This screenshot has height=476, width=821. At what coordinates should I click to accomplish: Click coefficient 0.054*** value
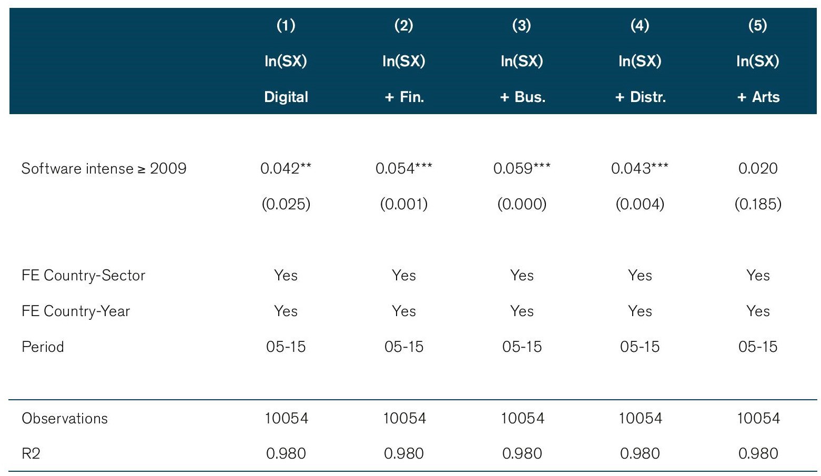coord(403,168)
